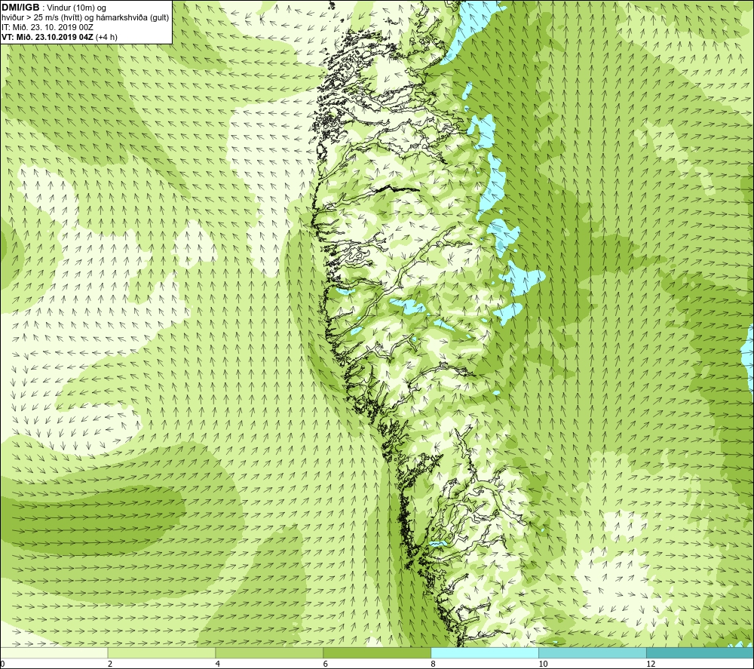Click the colorbar tick label '2'
This screenshot has width=754, height=669.
click(x=110, y=664)
